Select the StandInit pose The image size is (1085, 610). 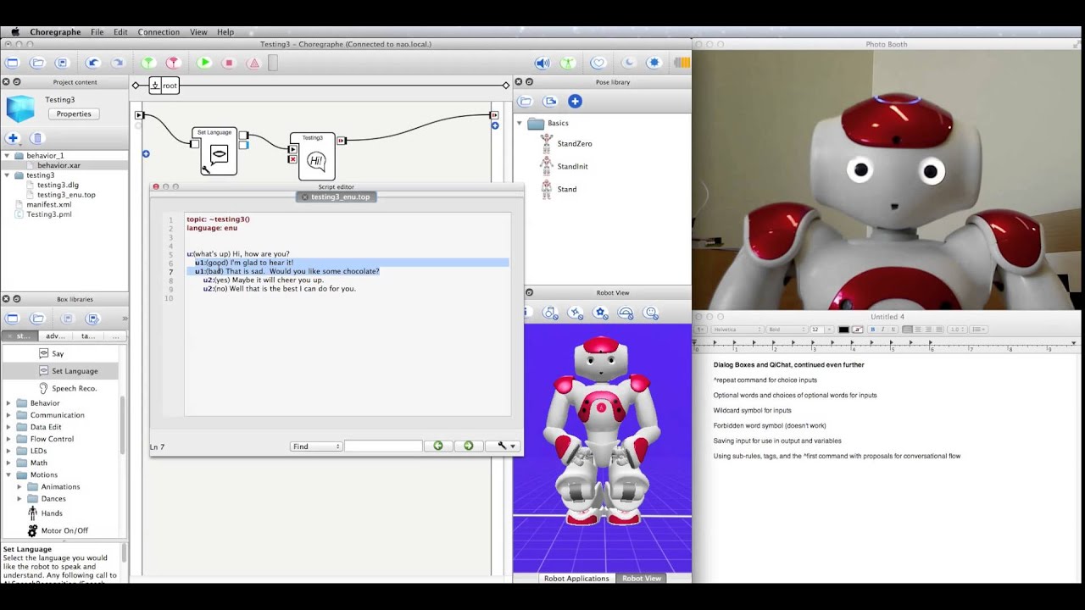click(572, 166)
